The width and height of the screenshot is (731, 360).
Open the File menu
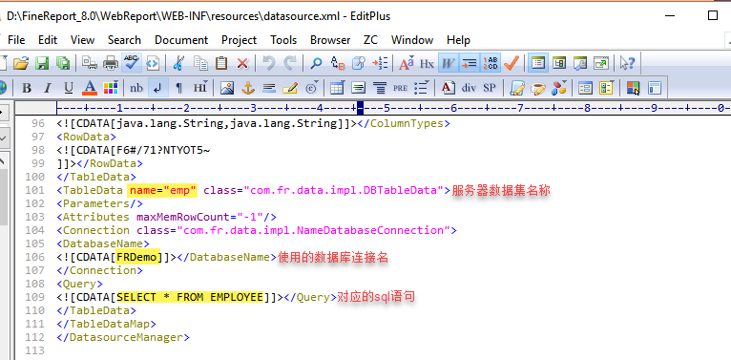(16, 40)
